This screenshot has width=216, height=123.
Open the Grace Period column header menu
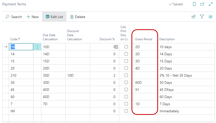pyautogui.click(x=143, y=39)
